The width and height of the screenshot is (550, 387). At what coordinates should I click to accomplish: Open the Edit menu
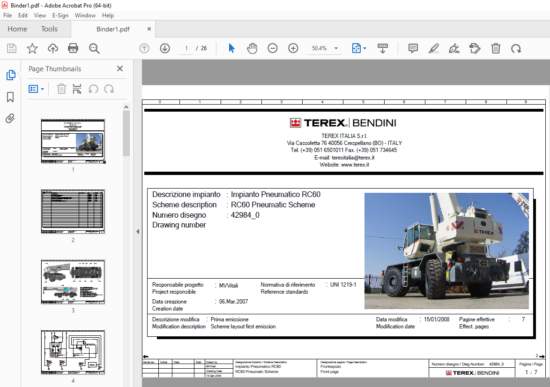(x=23, y=15)
